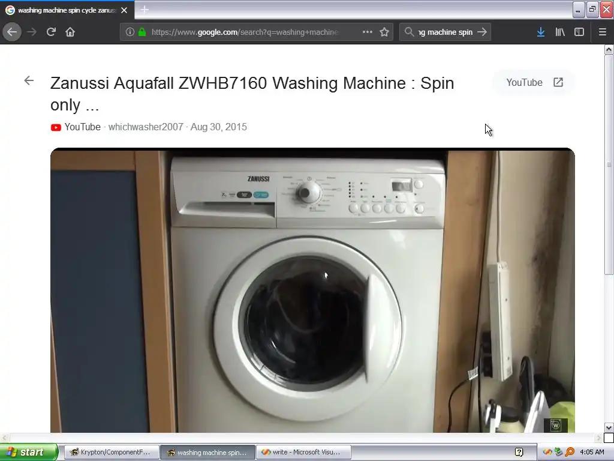Minimize the browser window
The image size is (614, 461).
[579, 10]
